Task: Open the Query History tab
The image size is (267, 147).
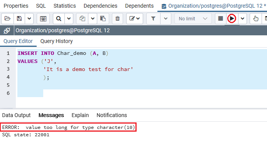Action: tap(57, 41)
